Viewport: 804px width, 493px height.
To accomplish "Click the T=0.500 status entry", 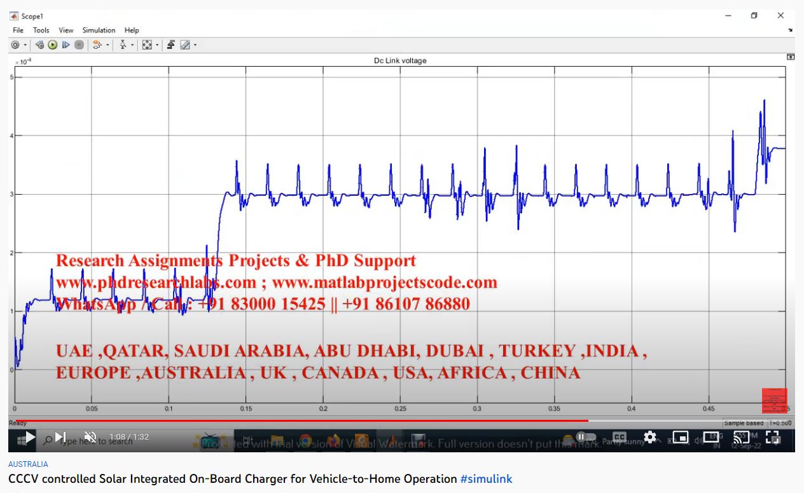I will [x=780, y=424].
